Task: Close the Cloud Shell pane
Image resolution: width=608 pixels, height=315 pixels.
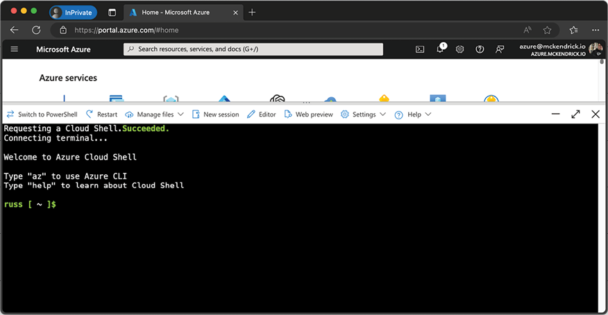Action: 596,114
